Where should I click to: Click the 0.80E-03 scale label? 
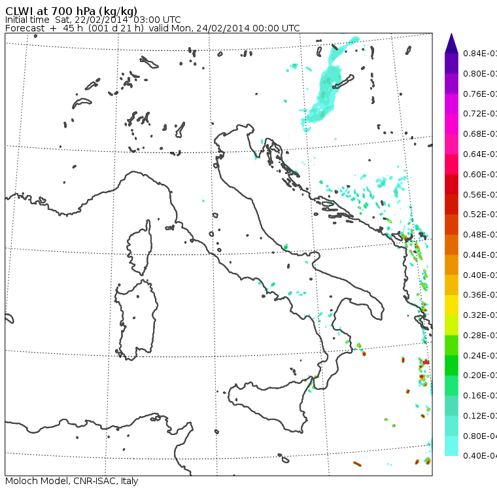coord(480,73)
